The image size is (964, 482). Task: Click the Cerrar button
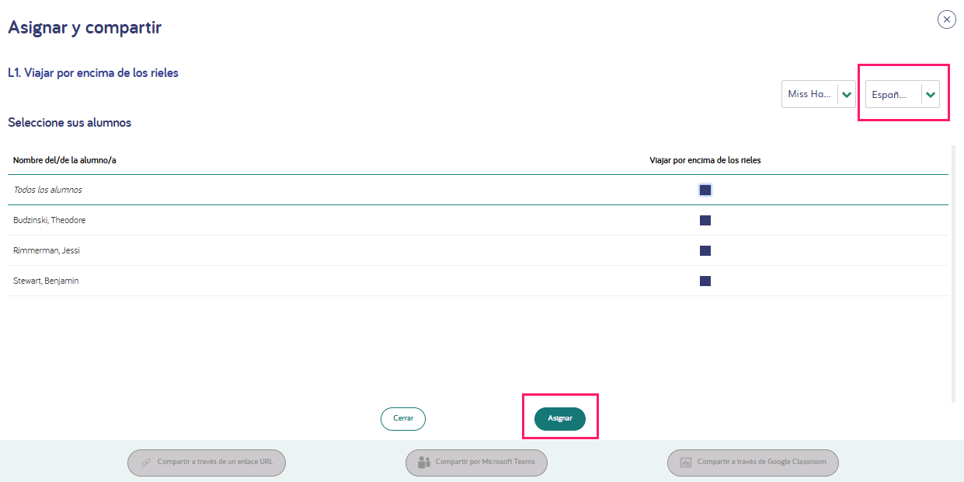[x=403, y=418]
